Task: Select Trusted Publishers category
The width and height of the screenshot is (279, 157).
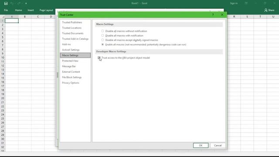Action: point(75,22)
